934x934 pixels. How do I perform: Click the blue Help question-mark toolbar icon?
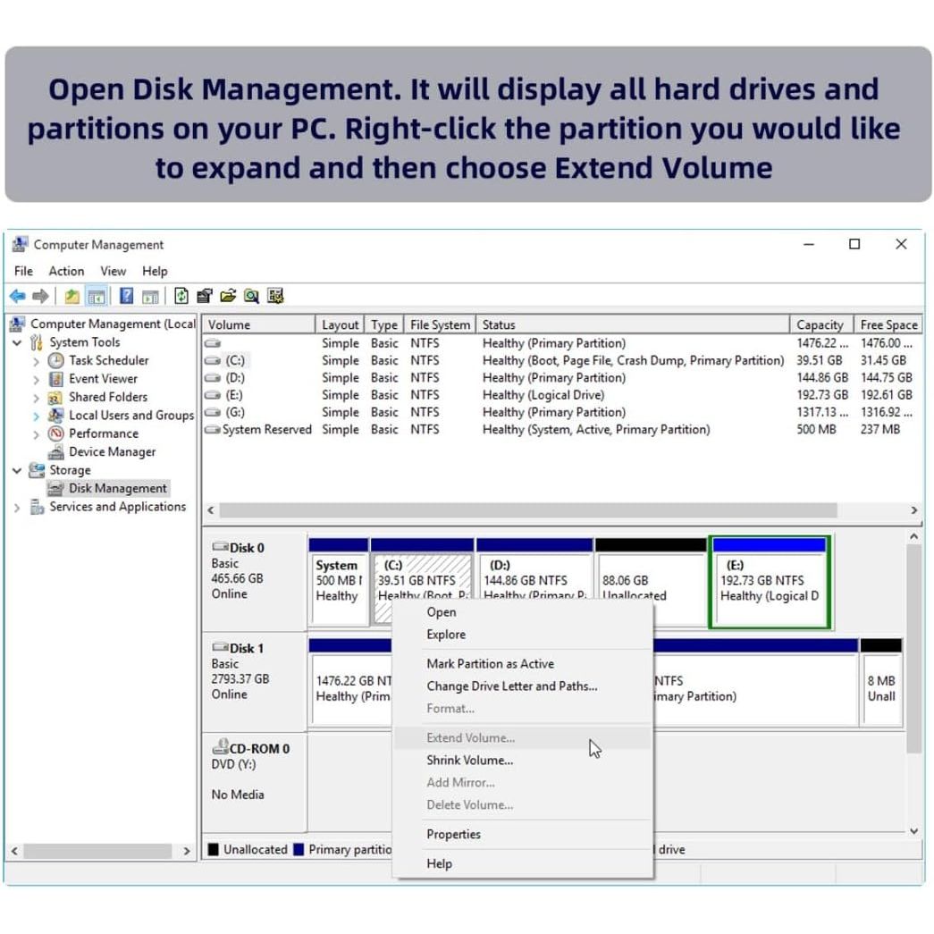126,296
